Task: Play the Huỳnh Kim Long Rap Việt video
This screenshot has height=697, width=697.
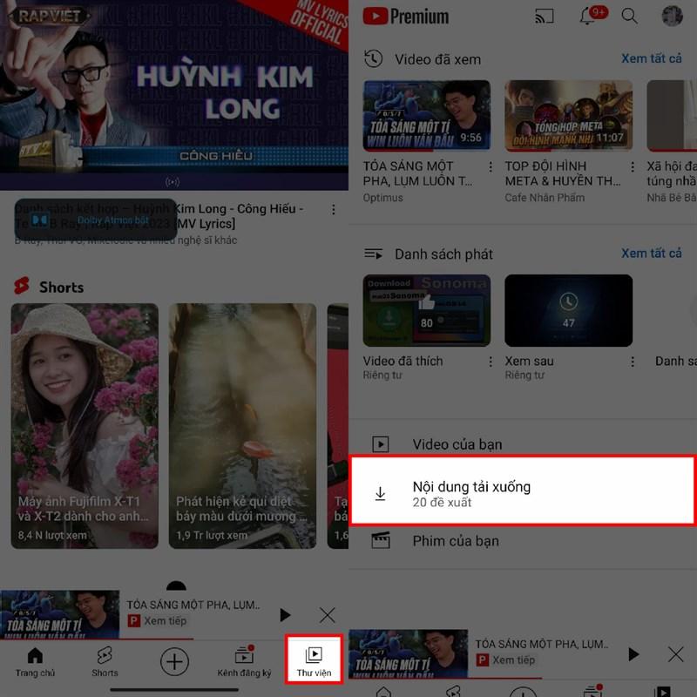Action: [174, 95]
